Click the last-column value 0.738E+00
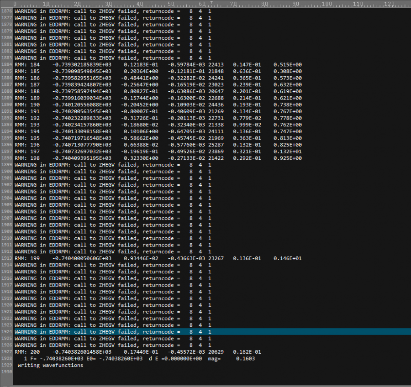The image size is (411, 387). pos(288,105)
